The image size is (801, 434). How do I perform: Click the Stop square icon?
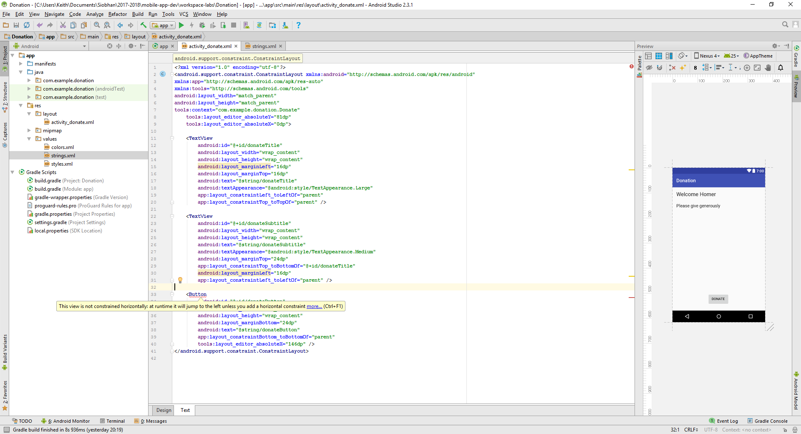(234, 25)
